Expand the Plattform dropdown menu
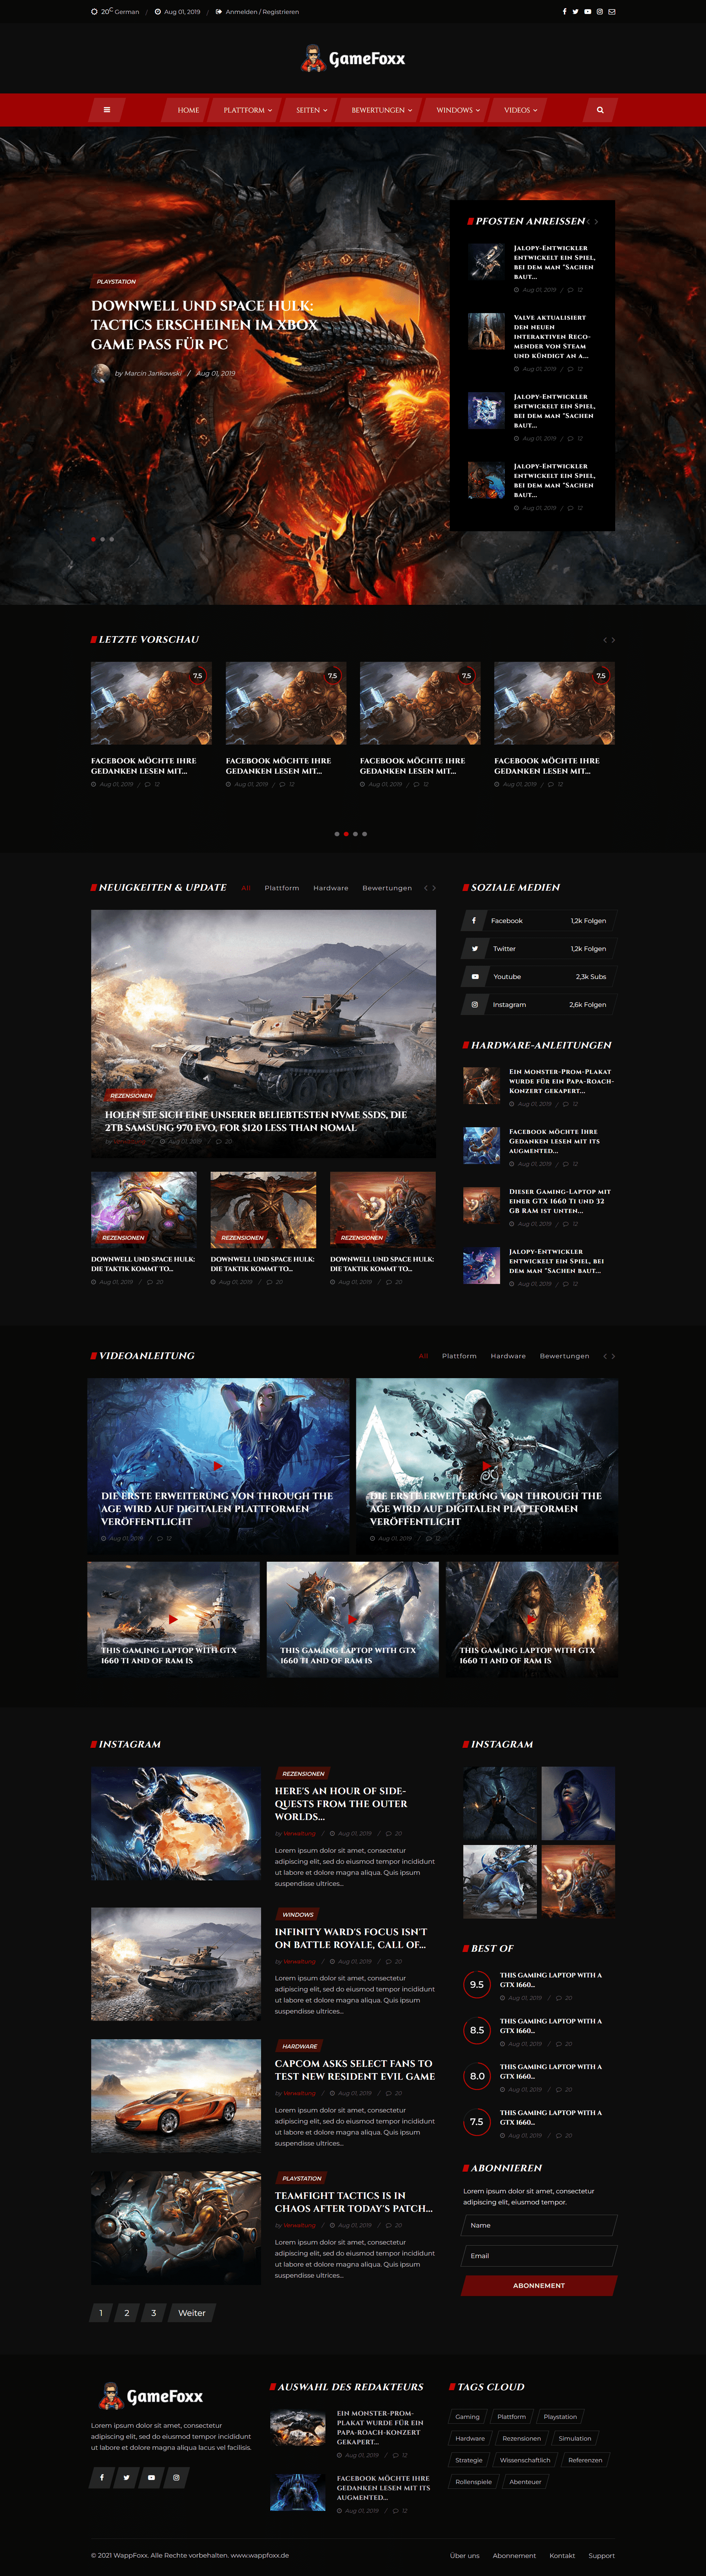Viewport: 706px width, 2576px height. point(247,110)
